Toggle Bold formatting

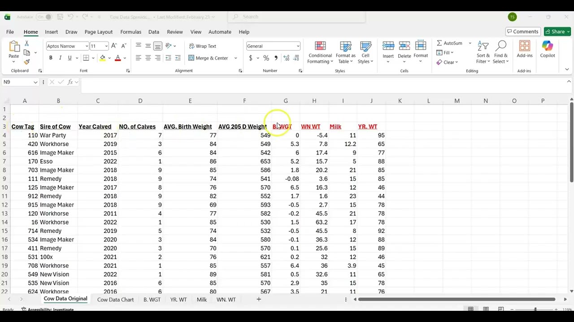(x=51, y=58)
